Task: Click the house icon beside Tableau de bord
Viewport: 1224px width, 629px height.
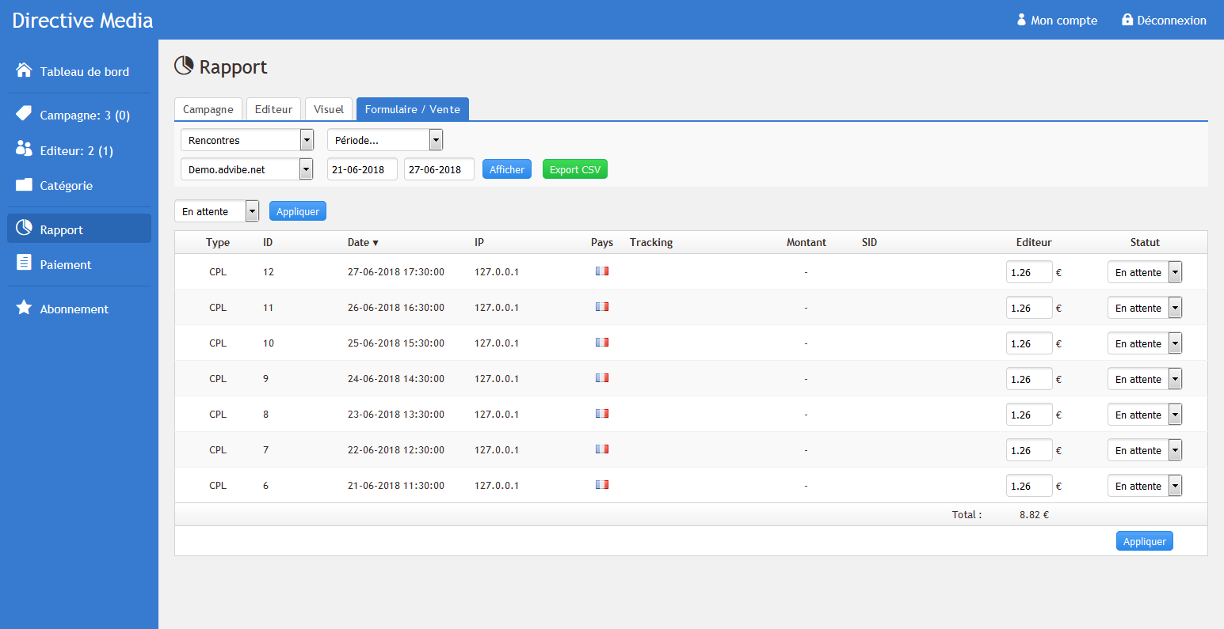Action: point(24,71)
